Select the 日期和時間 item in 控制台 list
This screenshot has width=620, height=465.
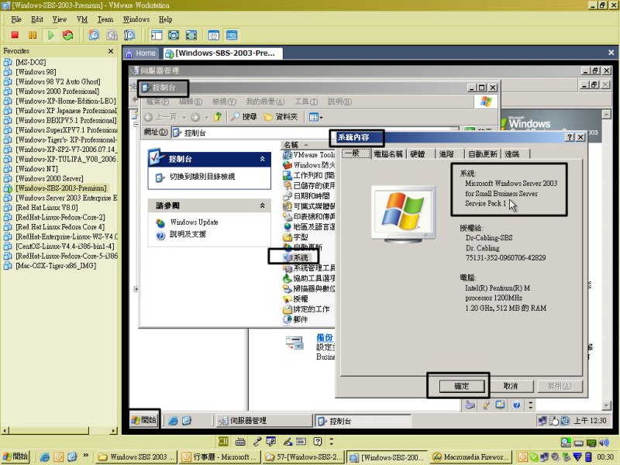[306, 196]
